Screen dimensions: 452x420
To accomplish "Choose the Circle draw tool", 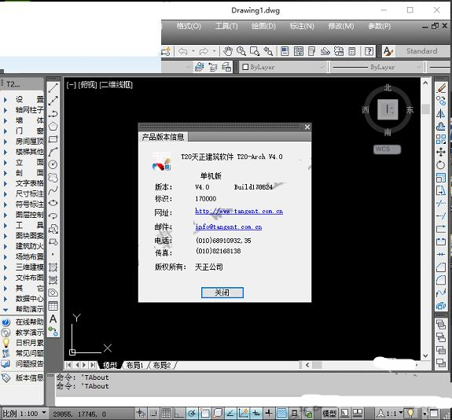I will click(53, 164).
